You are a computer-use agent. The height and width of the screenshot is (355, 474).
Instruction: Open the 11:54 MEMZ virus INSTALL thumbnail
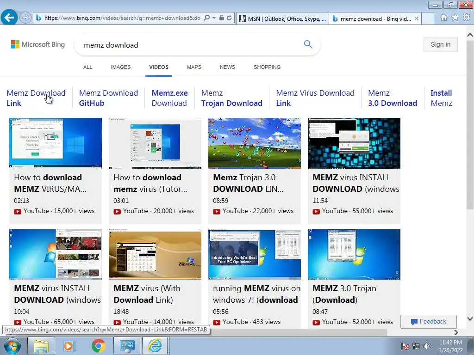[x=354, y=143]
